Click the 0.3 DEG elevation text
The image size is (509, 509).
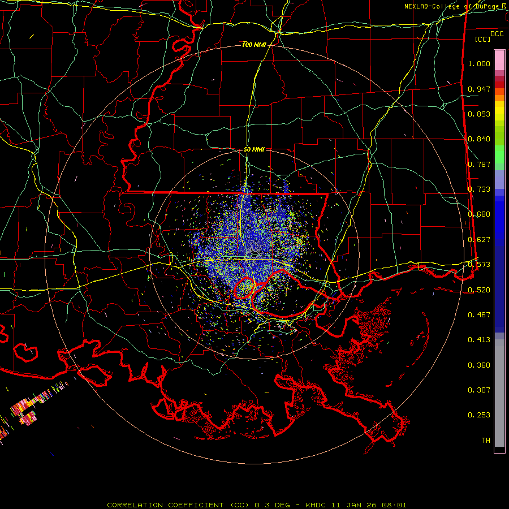[272, 505]
